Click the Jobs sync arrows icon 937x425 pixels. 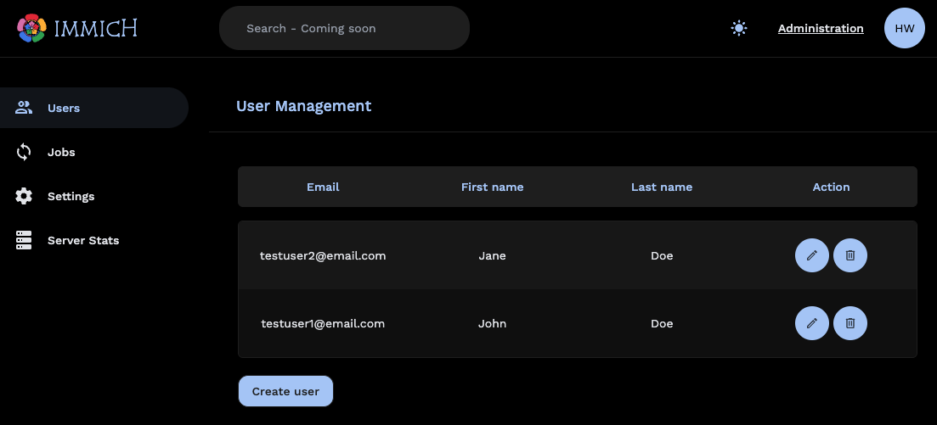coord(24,152)
